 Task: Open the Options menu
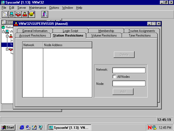54,8
